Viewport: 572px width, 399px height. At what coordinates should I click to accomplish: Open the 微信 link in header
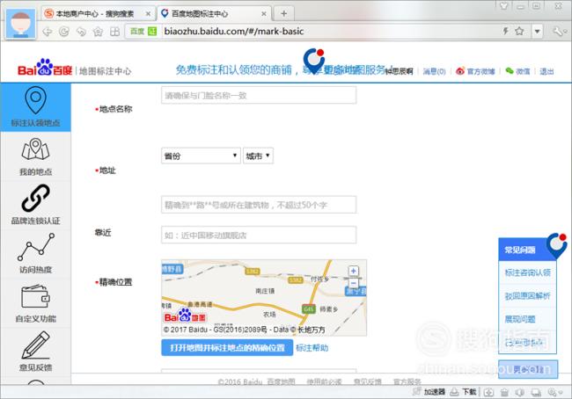(x=517, y=71)
